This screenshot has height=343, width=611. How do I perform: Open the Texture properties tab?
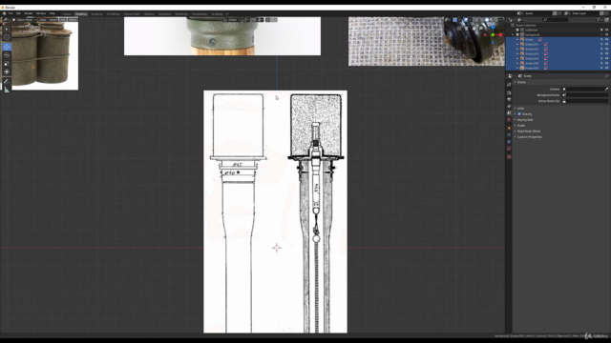pyautogui.click(x=509, y=156)
